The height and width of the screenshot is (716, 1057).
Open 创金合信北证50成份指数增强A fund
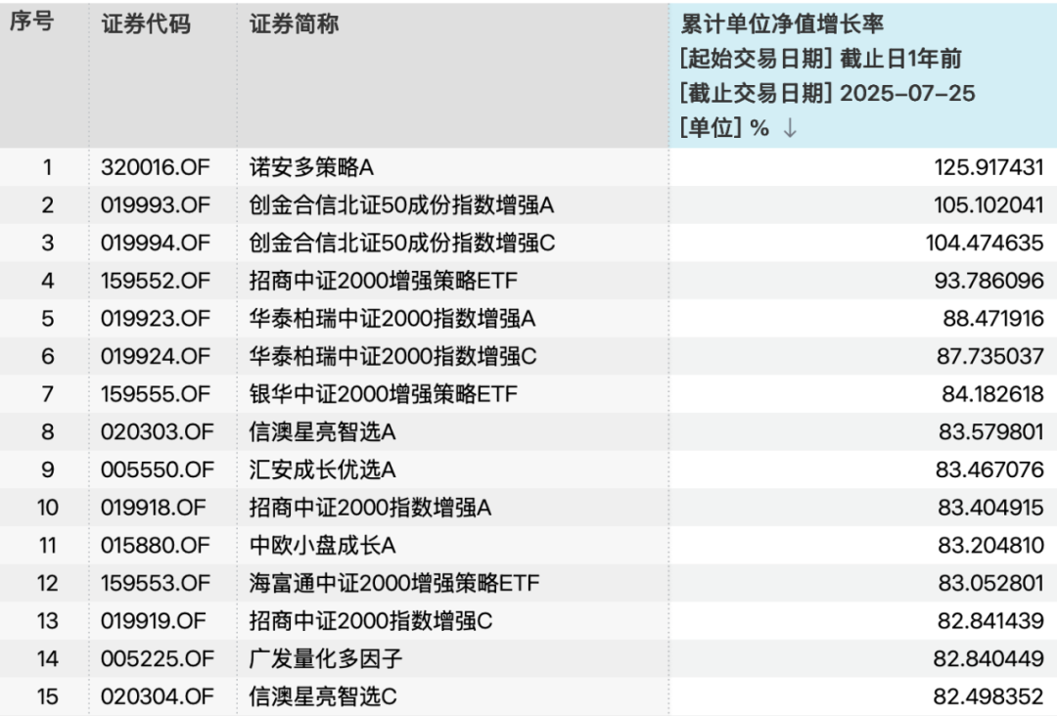tap(401, 205)
